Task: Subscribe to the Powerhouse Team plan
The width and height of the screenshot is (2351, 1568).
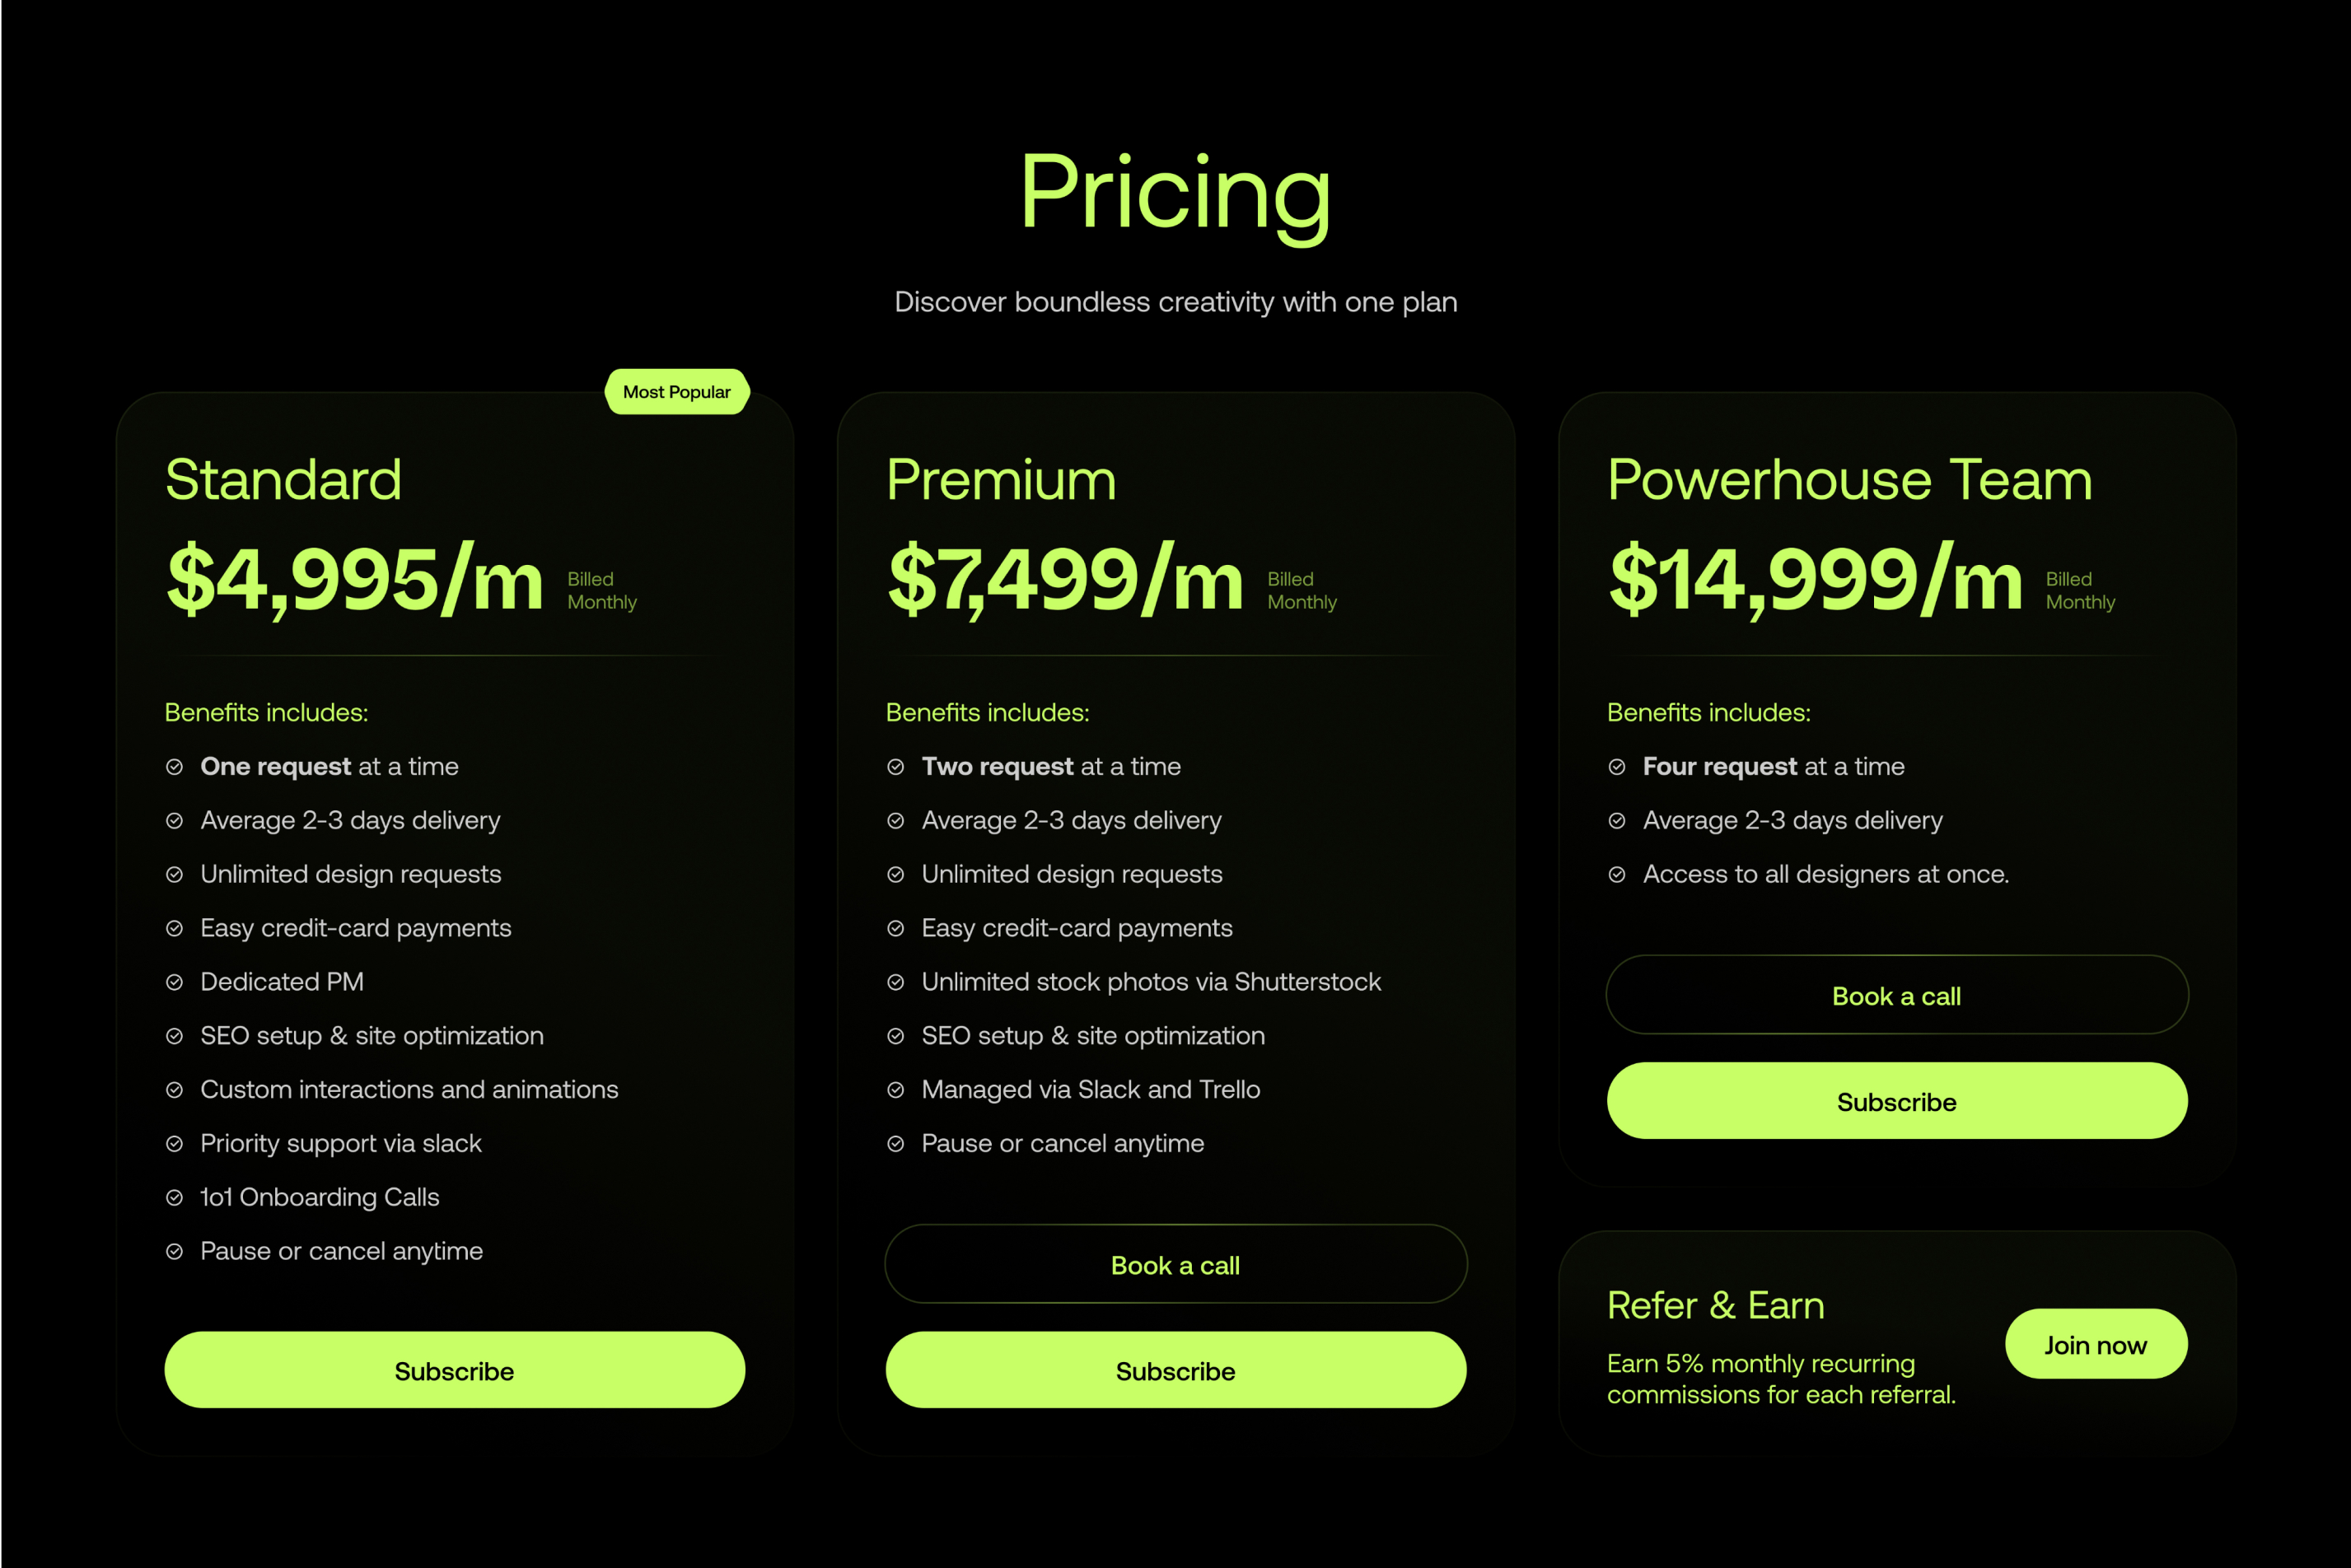Action: [1896, 1101]
